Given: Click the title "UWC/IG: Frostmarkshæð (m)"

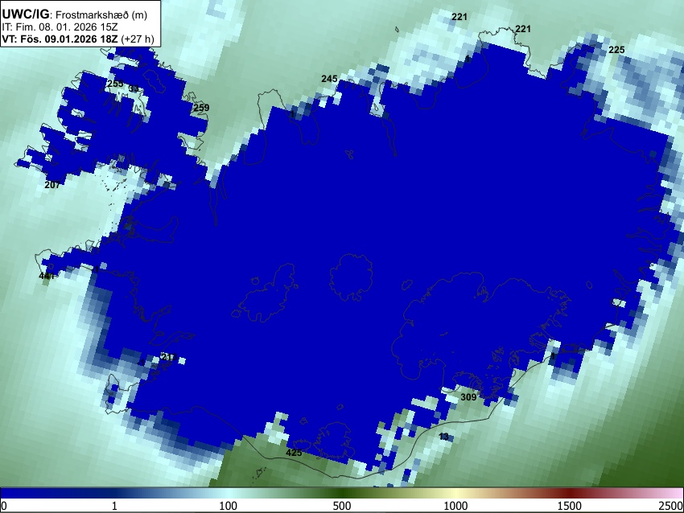Looking at the screenshot, I should point(75,14).
